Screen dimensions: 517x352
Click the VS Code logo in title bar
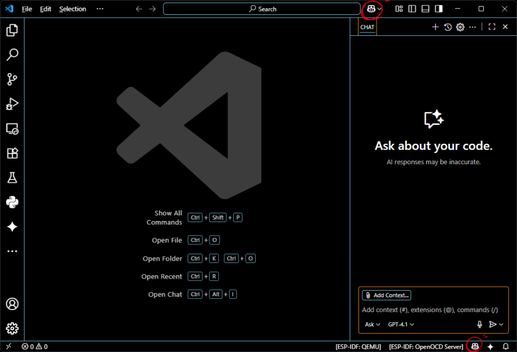coord(9,9)
